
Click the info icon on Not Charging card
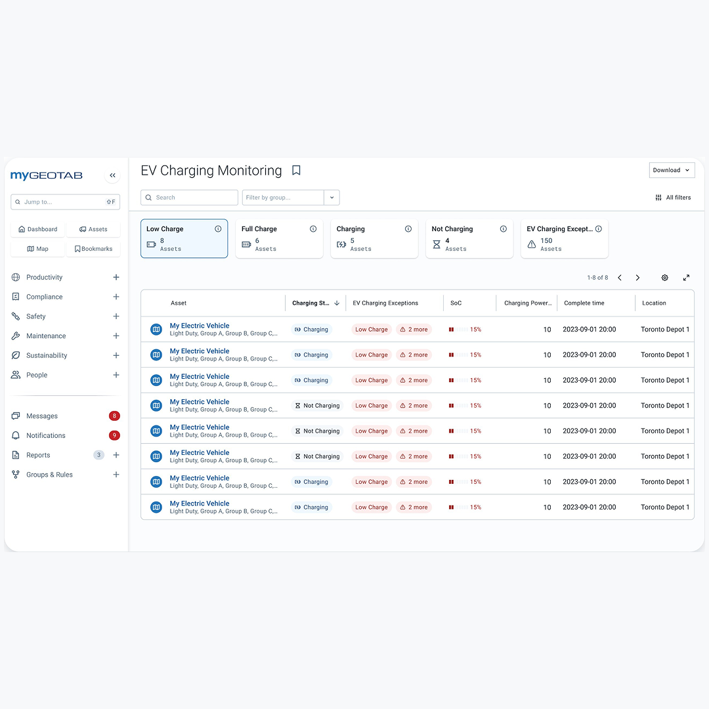pos(504,229)
